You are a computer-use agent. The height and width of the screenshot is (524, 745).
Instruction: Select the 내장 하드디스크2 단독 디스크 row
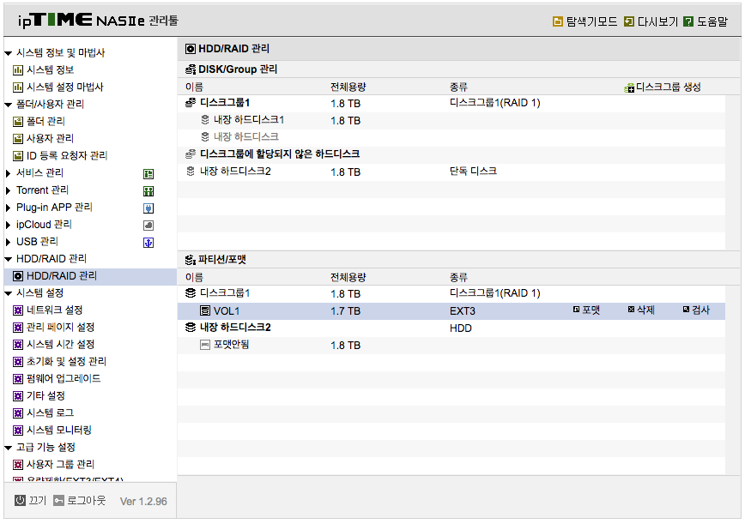pyautogui.click(x=451, y=172)
